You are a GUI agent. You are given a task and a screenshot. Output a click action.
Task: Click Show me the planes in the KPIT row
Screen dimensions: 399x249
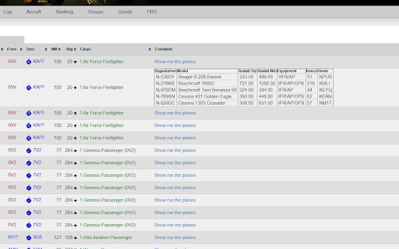pyautogui.click(x=175, y=237)
